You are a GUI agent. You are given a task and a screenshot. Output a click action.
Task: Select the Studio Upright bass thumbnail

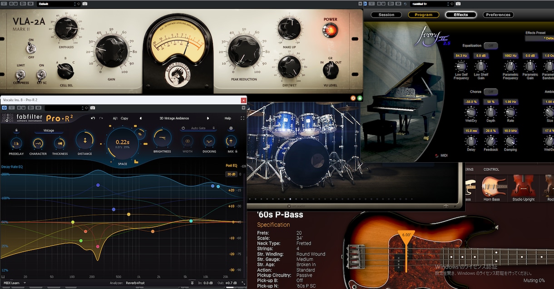pyautogui.click(x=523, y=189)
